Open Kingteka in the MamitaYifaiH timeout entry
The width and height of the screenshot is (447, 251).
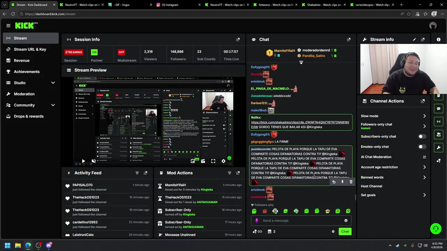pos(207,190)
